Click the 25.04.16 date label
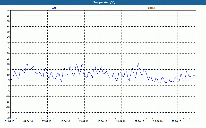The image size is (206, 128). (158, 121)
